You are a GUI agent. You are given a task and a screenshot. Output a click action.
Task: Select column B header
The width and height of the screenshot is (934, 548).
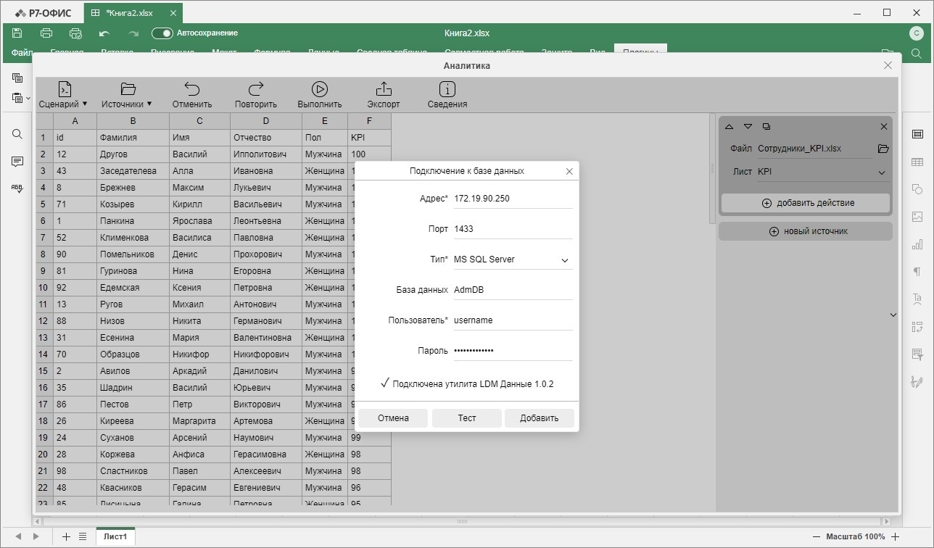pos(133,121)
